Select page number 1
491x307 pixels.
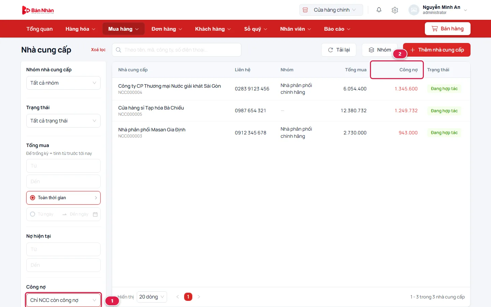pyautogui.click(x=188, y=297)
